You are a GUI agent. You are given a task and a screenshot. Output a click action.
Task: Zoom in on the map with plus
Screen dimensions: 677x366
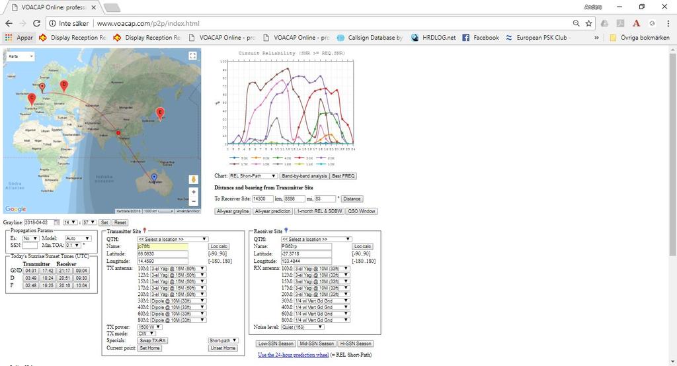[x=194, y=192]
